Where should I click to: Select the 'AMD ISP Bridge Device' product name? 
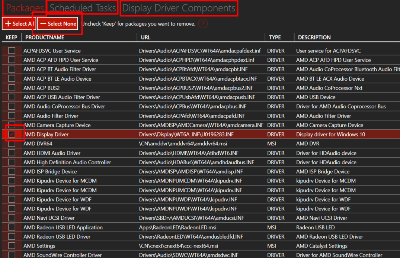tap(50, 172)
